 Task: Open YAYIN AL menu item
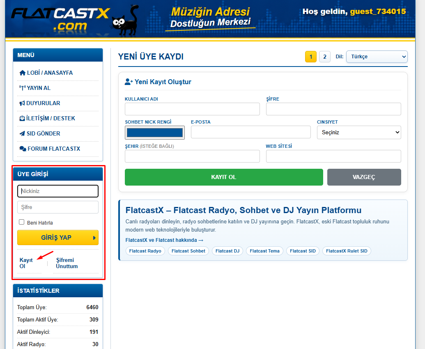[x=58, y=88]
